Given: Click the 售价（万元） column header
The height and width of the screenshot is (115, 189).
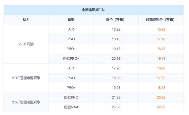Looking at the screenshot, I should [x=116, y=20].
